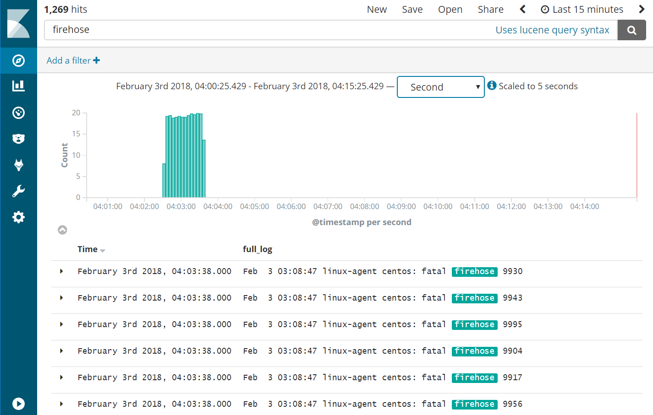Click the Save menu item
The width and height of the screenshot is (653, 415).
pos(412,10)
